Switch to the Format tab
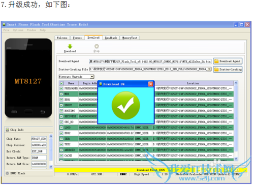Image resolution: width=254 pixels, height=186 pixels. (x=77, y=38)
